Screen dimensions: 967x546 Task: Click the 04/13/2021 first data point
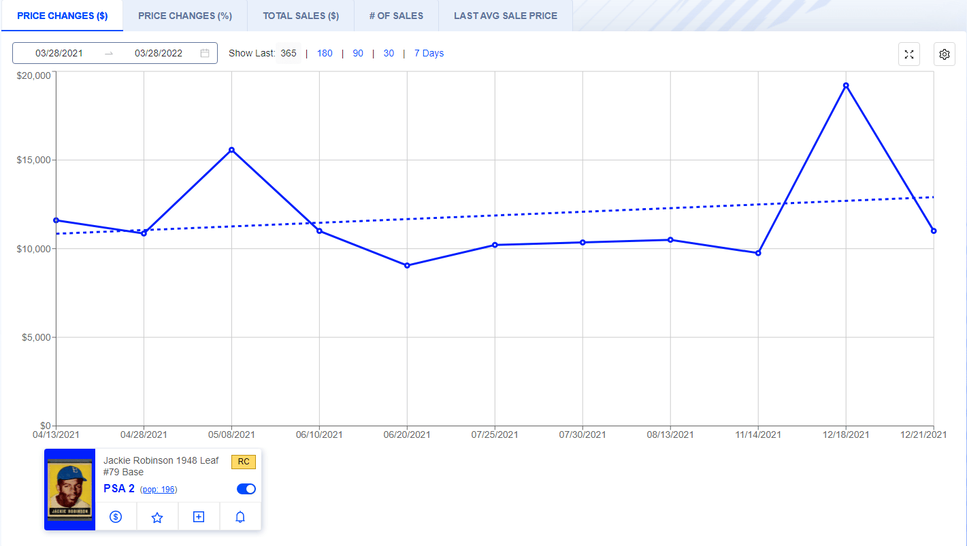[56, 220]
